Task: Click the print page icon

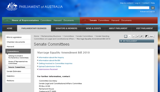Action: (x=125, y=36)
